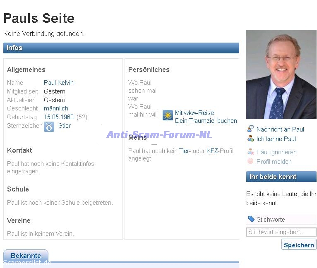Viewport: 317px width, 268px height.
Task: Click the birthday date 15.05.1960 link
Action: (59, 117)
